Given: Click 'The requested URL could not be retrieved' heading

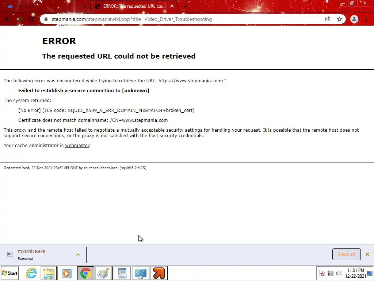Looking at the screenshot, I should pos(119,56).
